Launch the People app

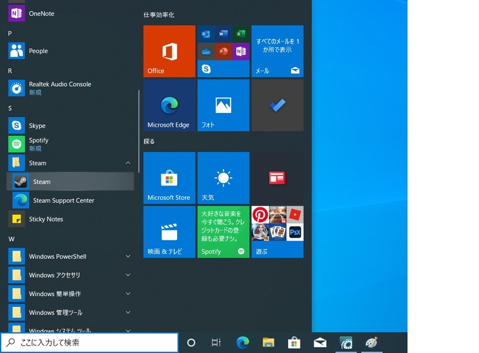point(70,51)
